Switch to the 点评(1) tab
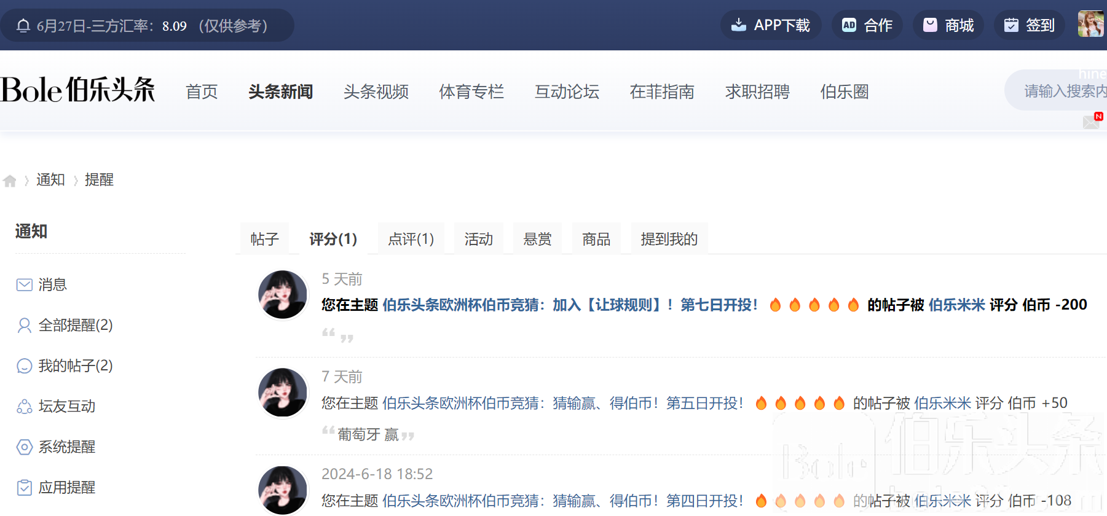Screen dimensions: 1107x516 pyautogui.click(x=411, y=238)
